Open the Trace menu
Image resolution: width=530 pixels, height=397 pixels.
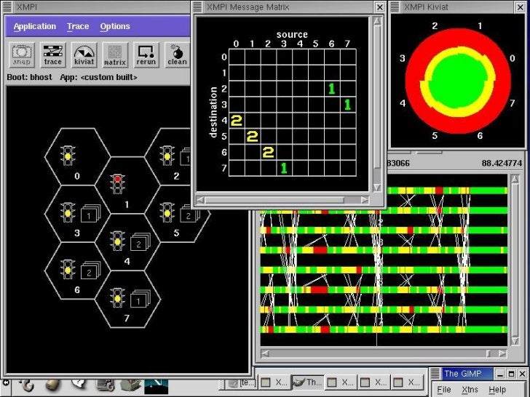point(78,26)
